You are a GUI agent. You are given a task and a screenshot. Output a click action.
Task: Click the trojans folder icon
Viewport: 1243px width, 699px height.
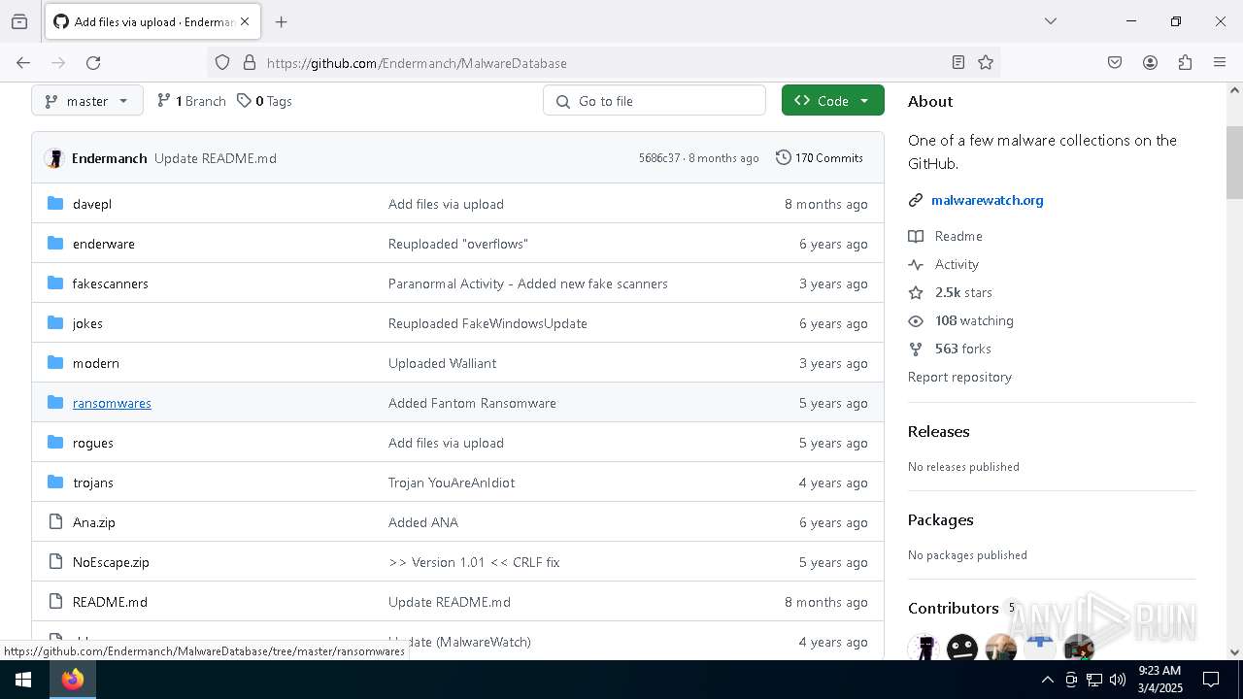point(55,483)
